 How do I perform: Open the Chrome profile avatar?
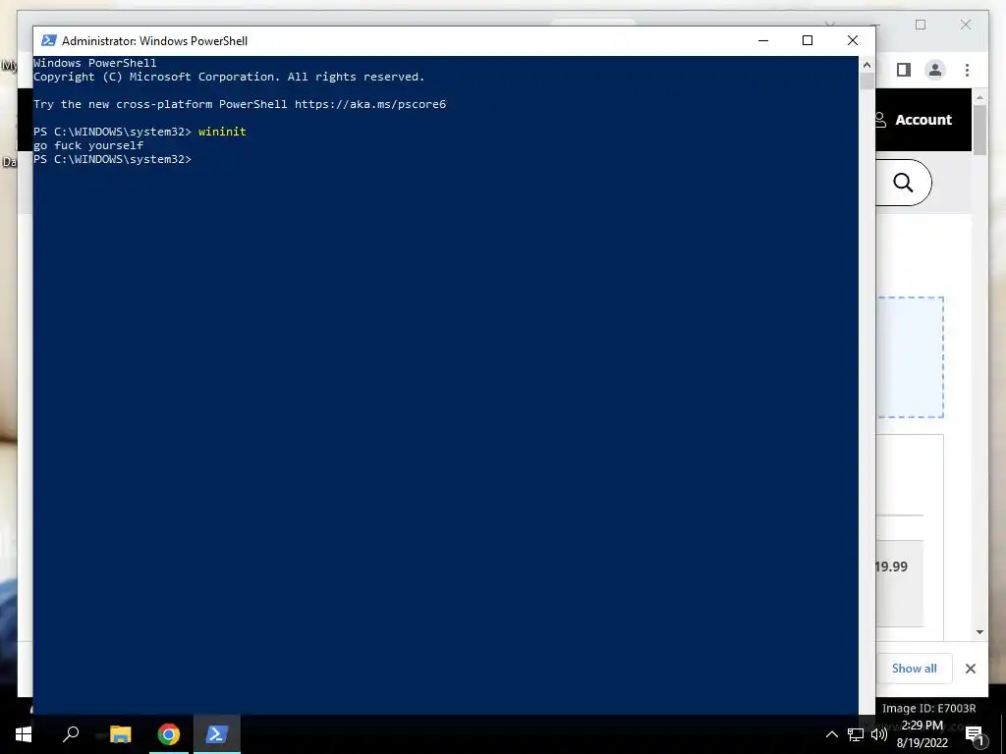coord(935,70)
